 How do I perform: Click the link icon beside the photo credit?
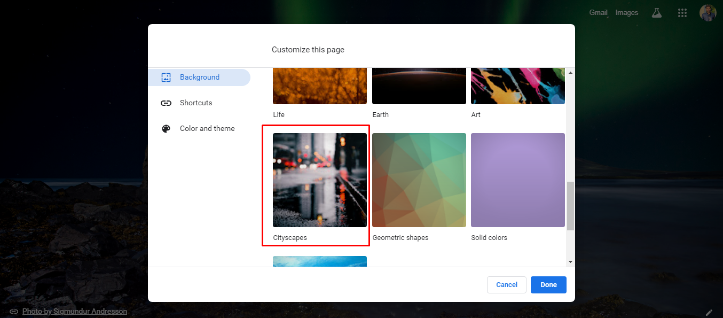click(x=14, y=311)
